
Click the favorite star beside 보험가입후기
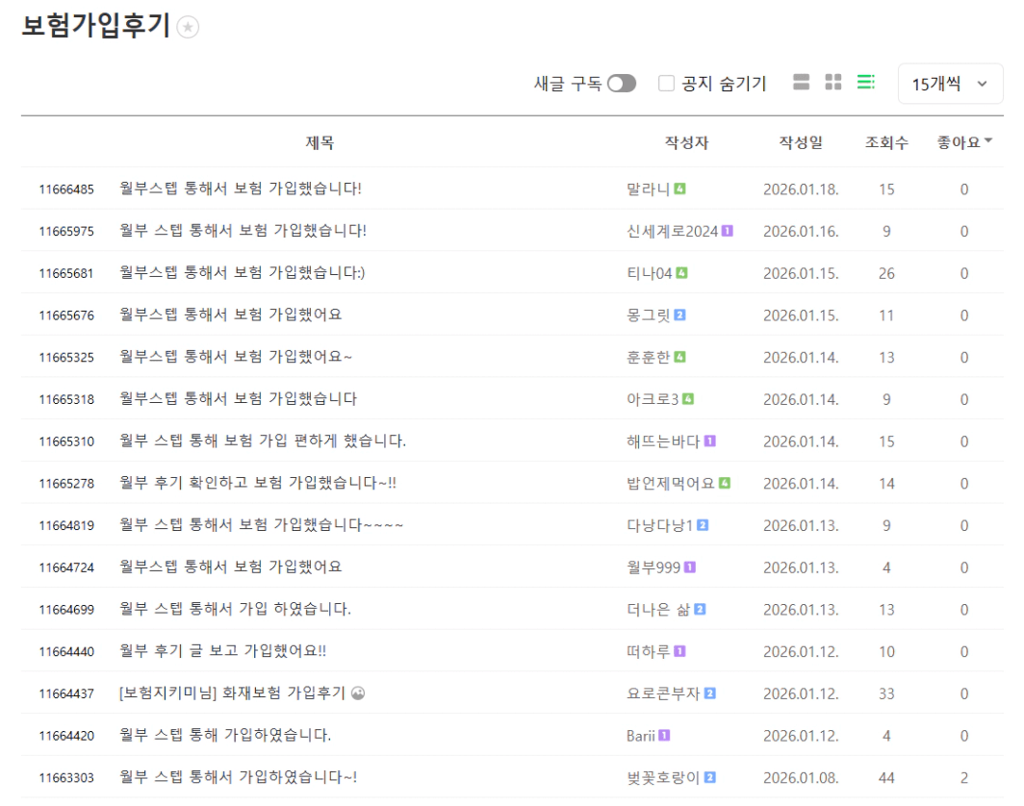tap(189, 28)
